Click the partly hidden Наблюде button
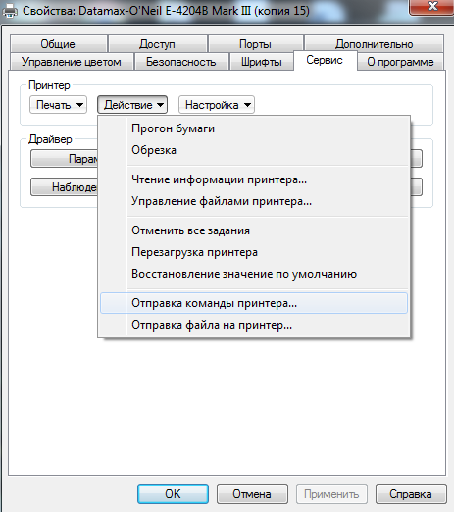This screenshot has width=454, height=512. point(65,187)
